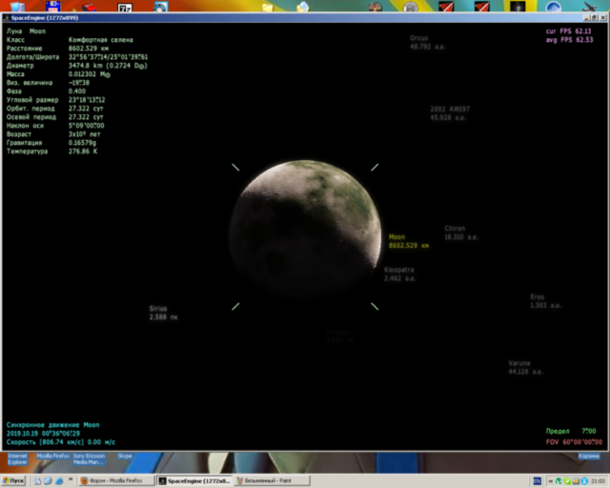The image size is (610, 488).
Task: Select the Sirius star label
Action: point(163,313)
